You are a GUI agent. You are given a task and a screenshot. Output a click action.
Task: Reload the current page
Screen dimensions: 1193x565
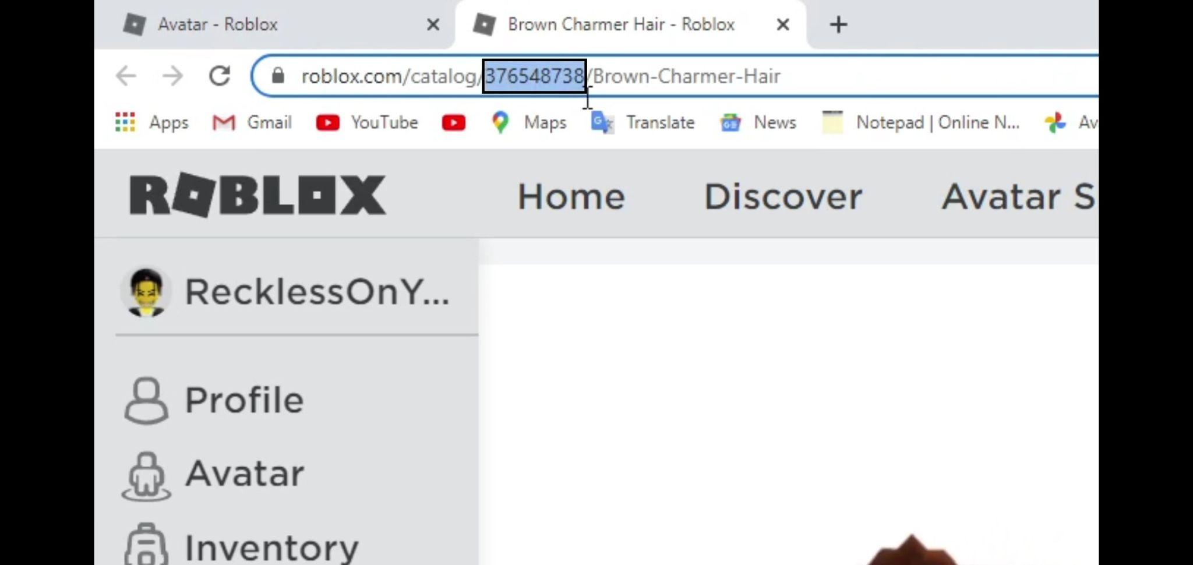tap(220, 76)
